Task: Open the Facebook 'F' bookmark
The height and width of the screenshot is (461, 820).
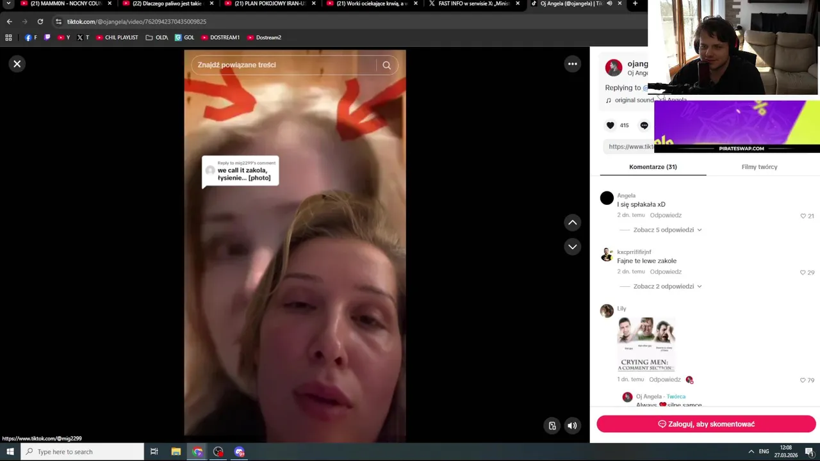Action: pos(31,38)
